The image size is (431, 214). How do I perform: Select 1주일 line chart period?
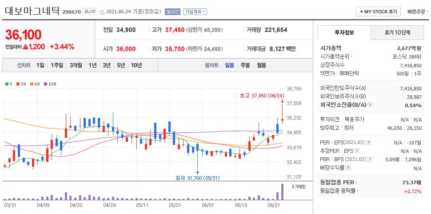click(57, 66)
